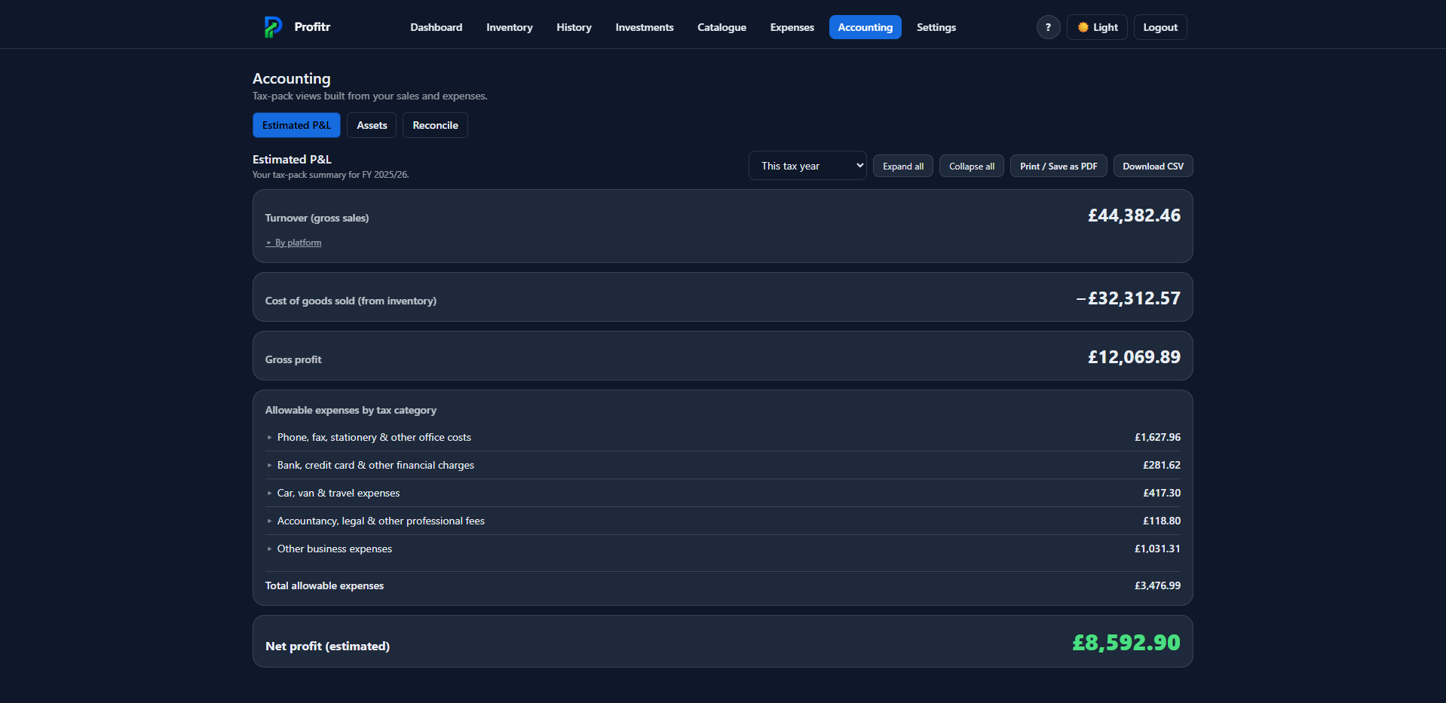Go to the Dashboard page

click(x=436, y=27)
